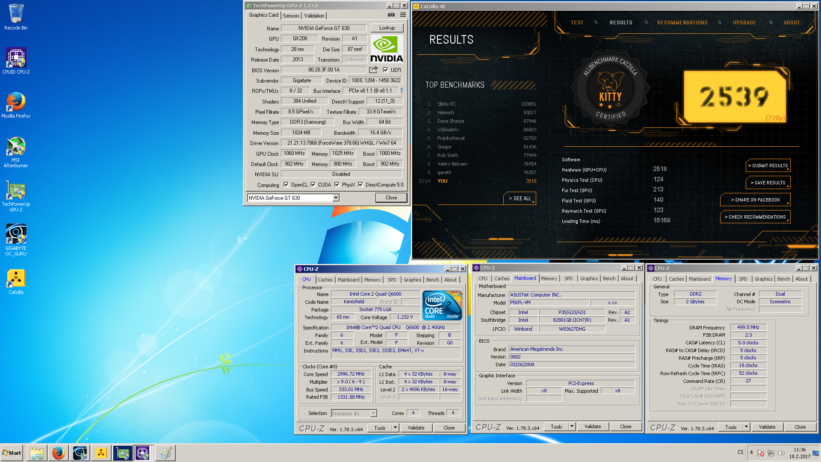Screen dimensions: 821x462
Task: Click the volume speaker tray icon
Action: point(781,453)
